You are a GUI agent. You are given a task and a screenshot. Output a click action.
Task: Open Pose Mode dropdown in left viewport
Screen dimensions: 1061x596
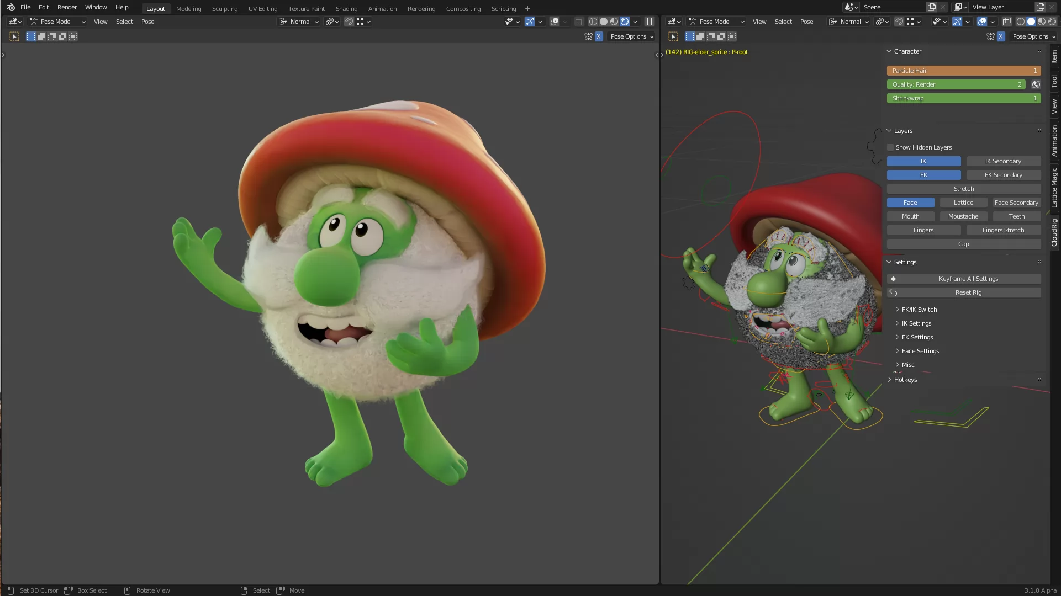tap(57, 22)
